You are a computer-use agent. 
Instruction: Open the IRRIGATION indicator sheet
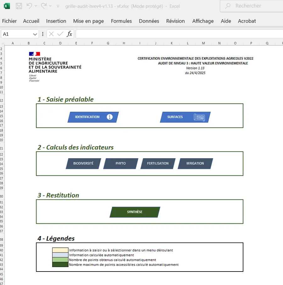(x=195, y=164)
